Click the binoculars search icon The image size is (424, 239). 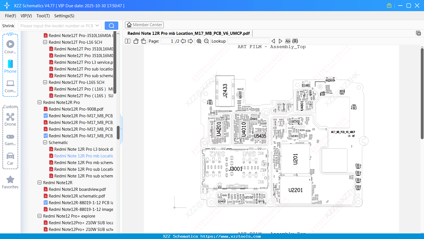click(295, 41)
